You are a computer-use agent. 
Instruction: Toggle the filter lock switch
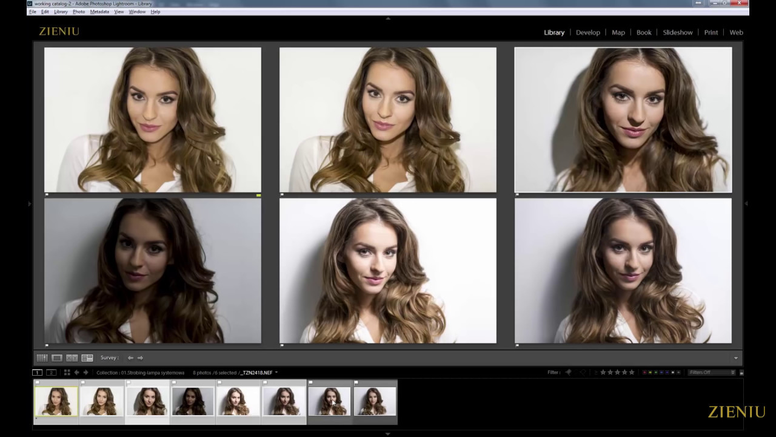coord(741,373)
